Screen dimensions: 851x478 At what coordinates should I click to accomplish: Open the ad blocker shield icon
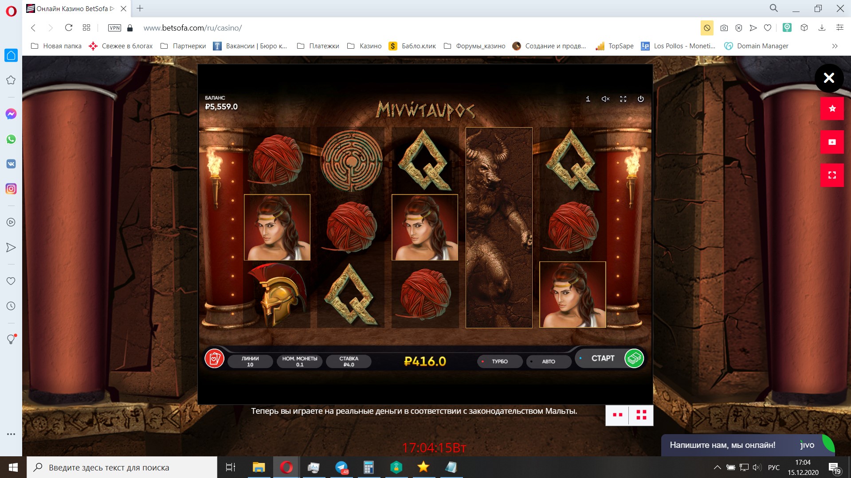click(x=739, y=28)
